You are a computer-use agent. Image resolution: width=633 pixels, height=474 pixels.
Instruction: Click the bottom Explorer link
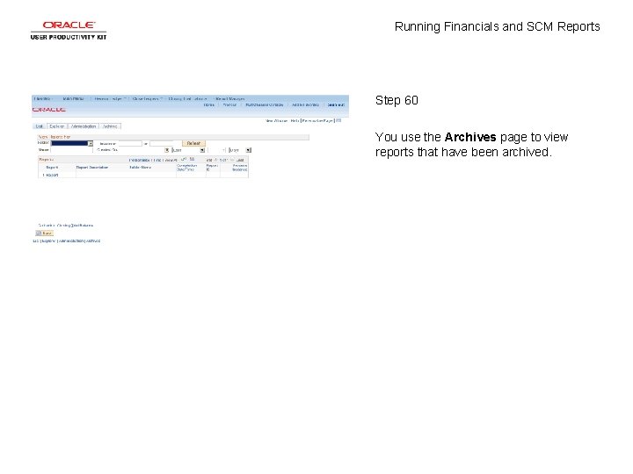pyautogui.click(x=48, y=241)
